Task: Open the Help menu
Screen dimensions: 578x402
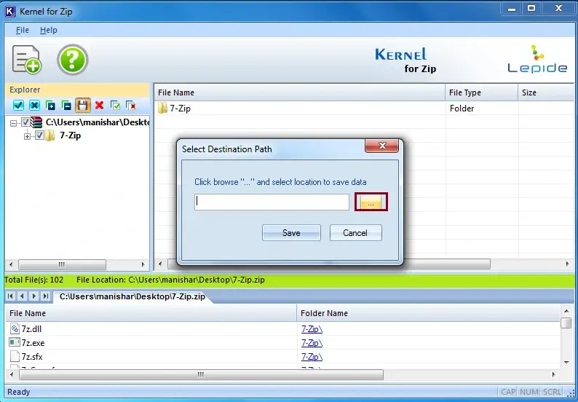Action: [x=48, y=30]
